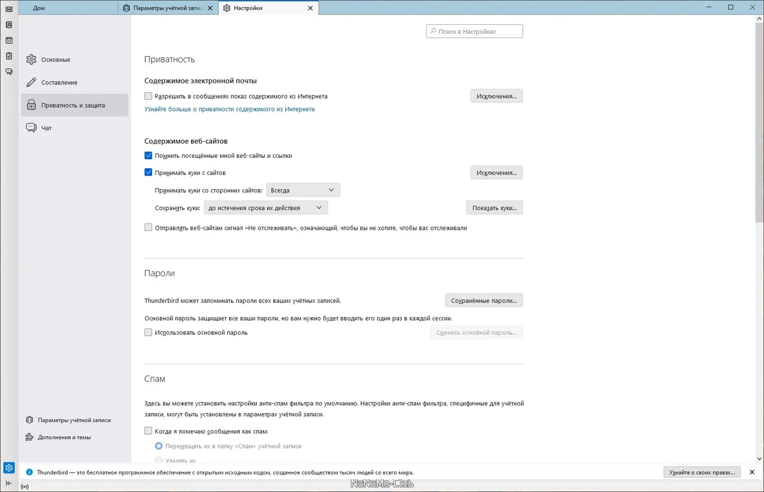Image resolution: width=764 pixels, height=492 pixels.
Task: Open the Address Book space icon
Action: (x=9, y=25)
